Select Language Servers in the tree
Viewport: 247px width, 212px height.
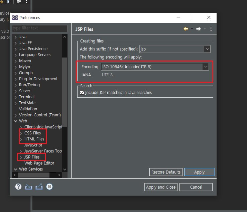coord(35,55)
